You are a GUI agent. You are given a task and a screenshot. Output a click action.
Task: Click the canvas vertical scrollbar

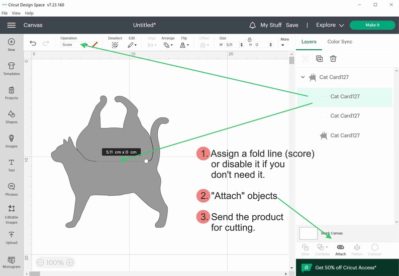291,61
